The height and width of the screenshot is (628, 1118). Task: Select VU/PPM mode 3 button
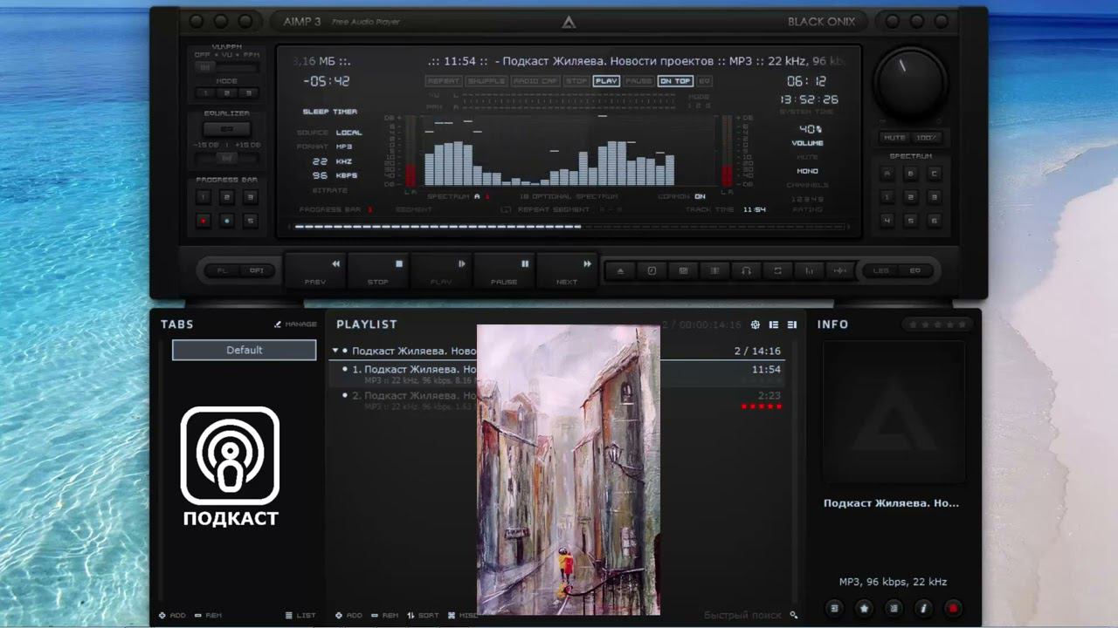[x=250, y=92]
